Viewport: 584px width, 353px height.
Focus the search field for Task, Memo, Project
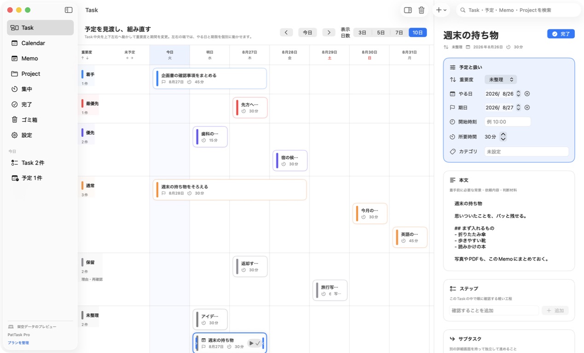518,10
